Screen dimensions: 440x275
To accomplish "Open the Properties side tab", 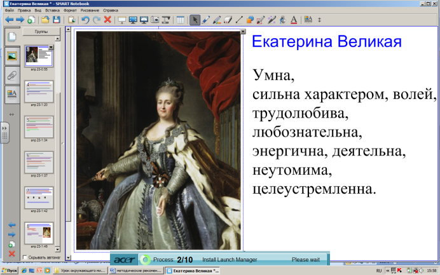I will click(x=12, y=95).
